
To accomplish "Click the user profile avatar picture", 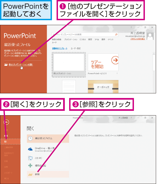I will point(150,36).
